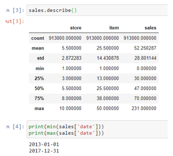Click the sales 75% value 70.000000
The height and width of the screenshot is (156, 173).
click(145, 98)
